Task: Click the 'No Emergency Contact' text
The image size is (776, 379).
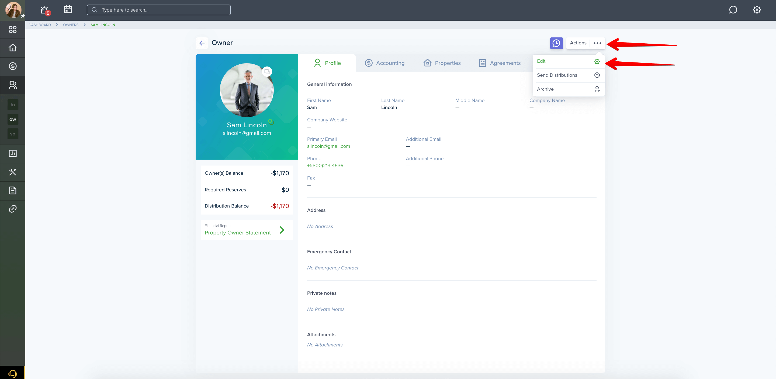Action: tap(332, 268)
